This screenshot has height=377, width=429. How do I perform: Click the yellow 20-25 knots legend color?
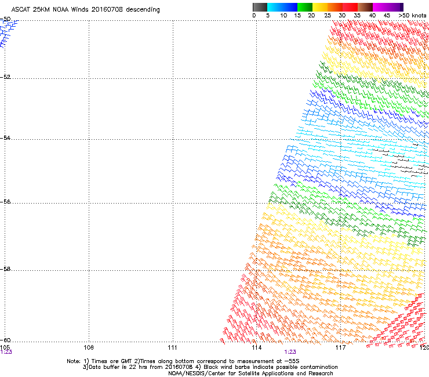tap(320, 7)
